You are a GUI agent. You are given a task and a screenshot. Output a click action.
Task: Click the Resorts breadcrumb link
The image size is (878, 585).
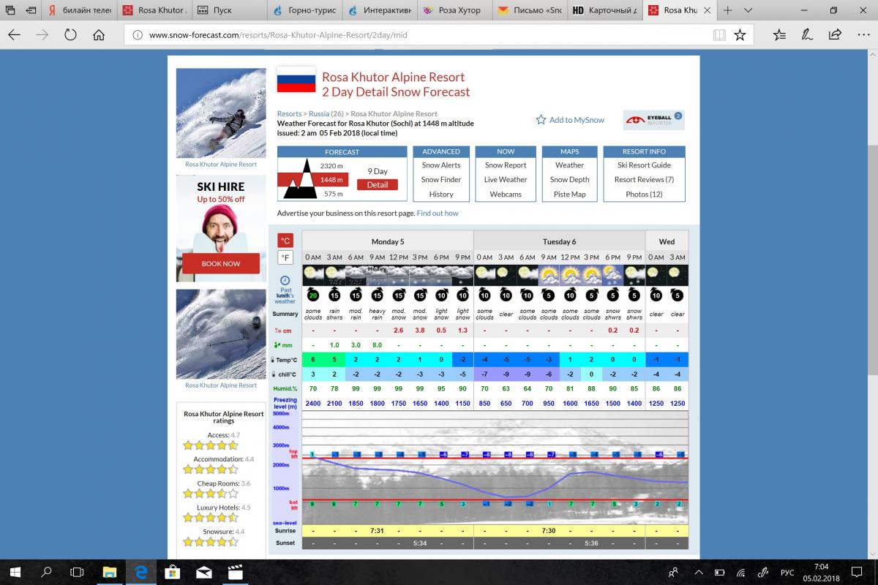(x=289, y=114)
